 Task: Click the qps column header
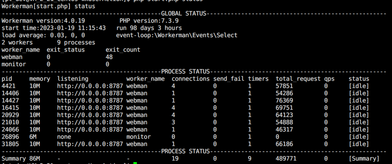pyautogui.click(x=329, y=79)
